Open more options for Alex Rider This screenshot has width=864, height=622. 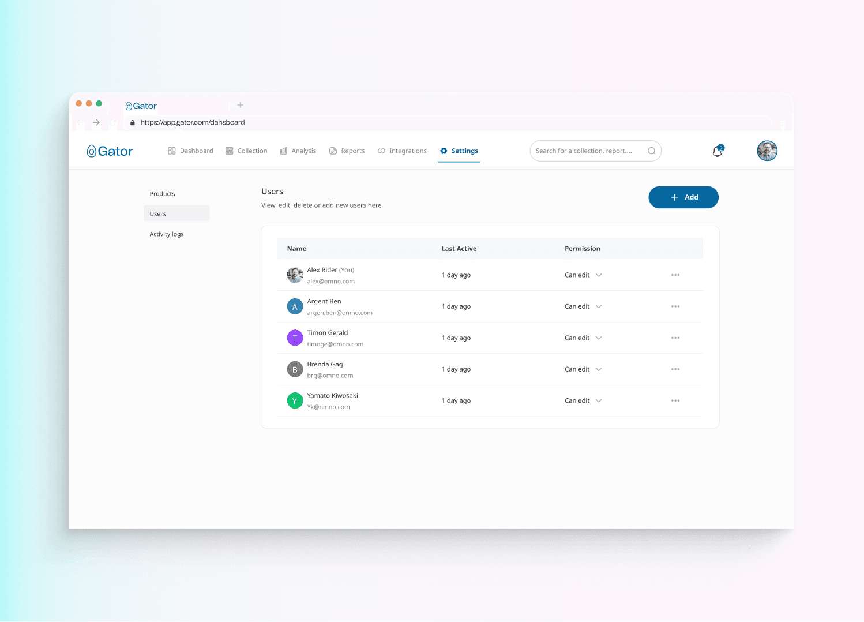[675, 275]
